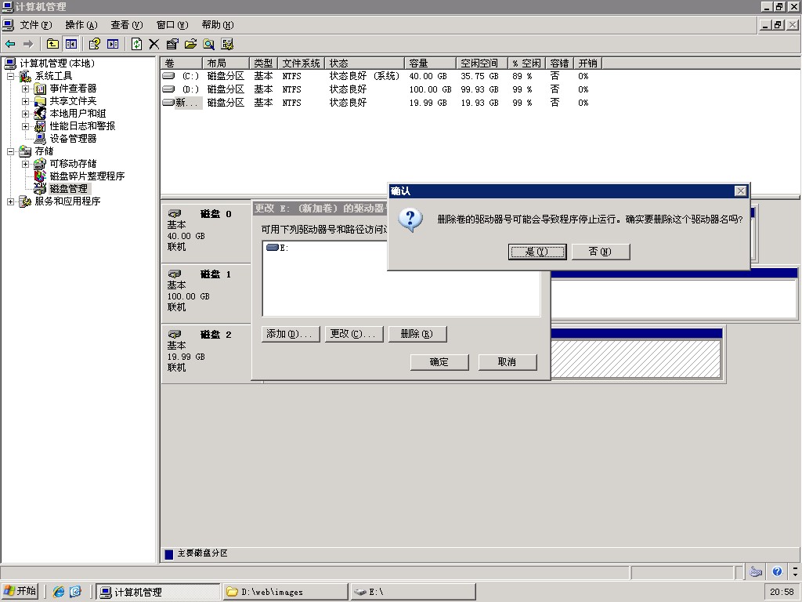Click the blue 主要磁盘分区 legend swatch
Viewport: 802px width, 602px height.
click(168, 553)
